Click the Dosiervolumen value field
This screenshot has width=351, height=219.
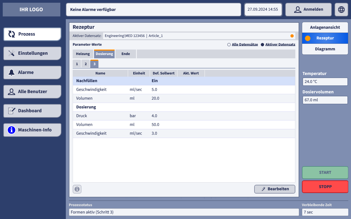325,100
